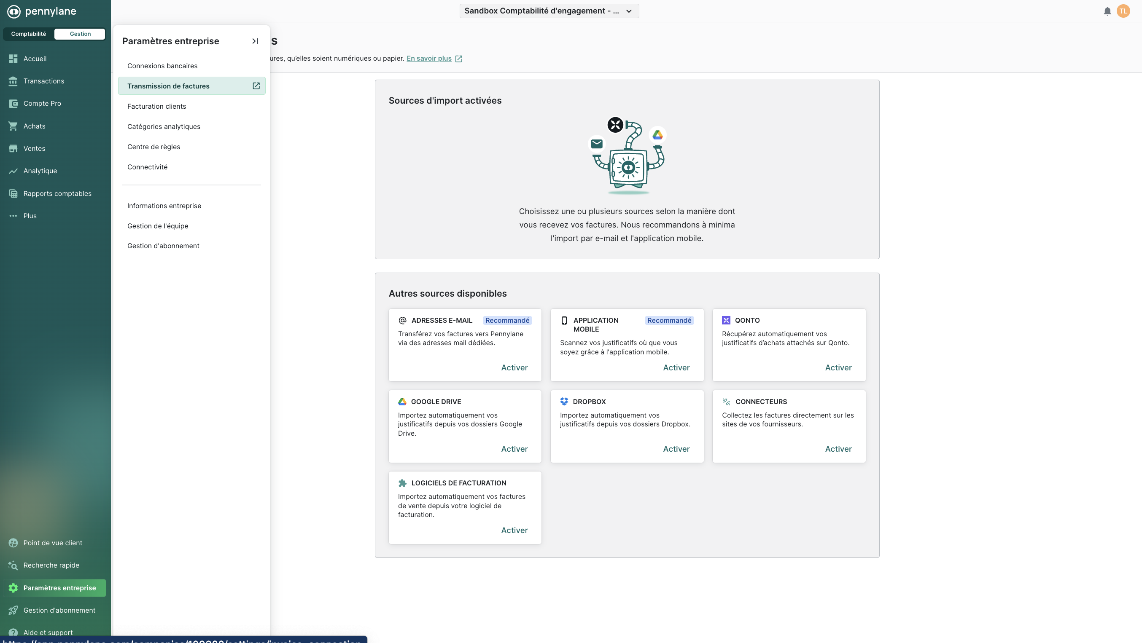Click the Analytique trend-line icon
The height and width of the screenshot is (643, 1142).
click(13, 171)
